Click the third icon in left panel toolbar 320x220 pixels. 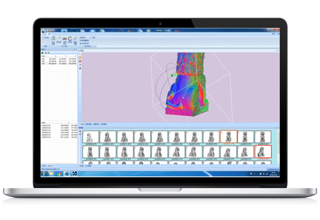click(48, 53)
